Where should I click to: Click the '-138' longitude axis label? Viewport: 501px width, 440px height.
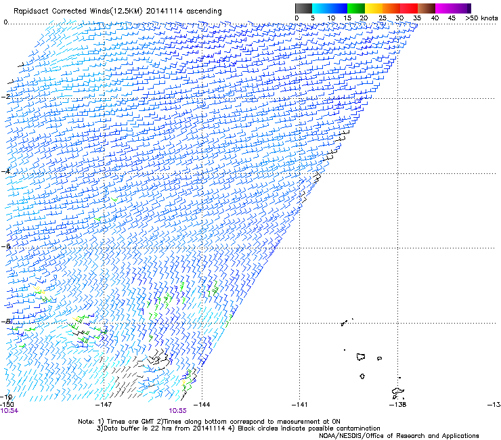point(398,405)
